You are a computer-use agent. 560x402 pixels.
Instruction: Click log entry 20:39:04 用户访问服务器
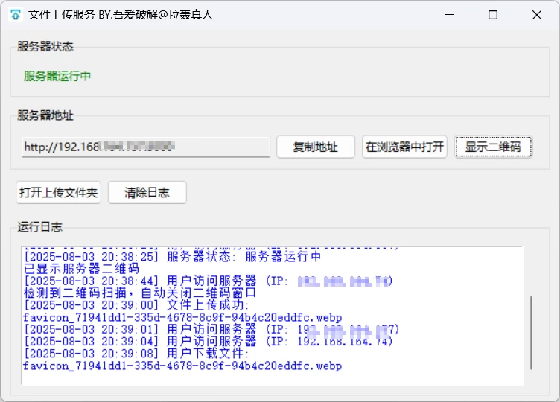click(x=209, y=341)
